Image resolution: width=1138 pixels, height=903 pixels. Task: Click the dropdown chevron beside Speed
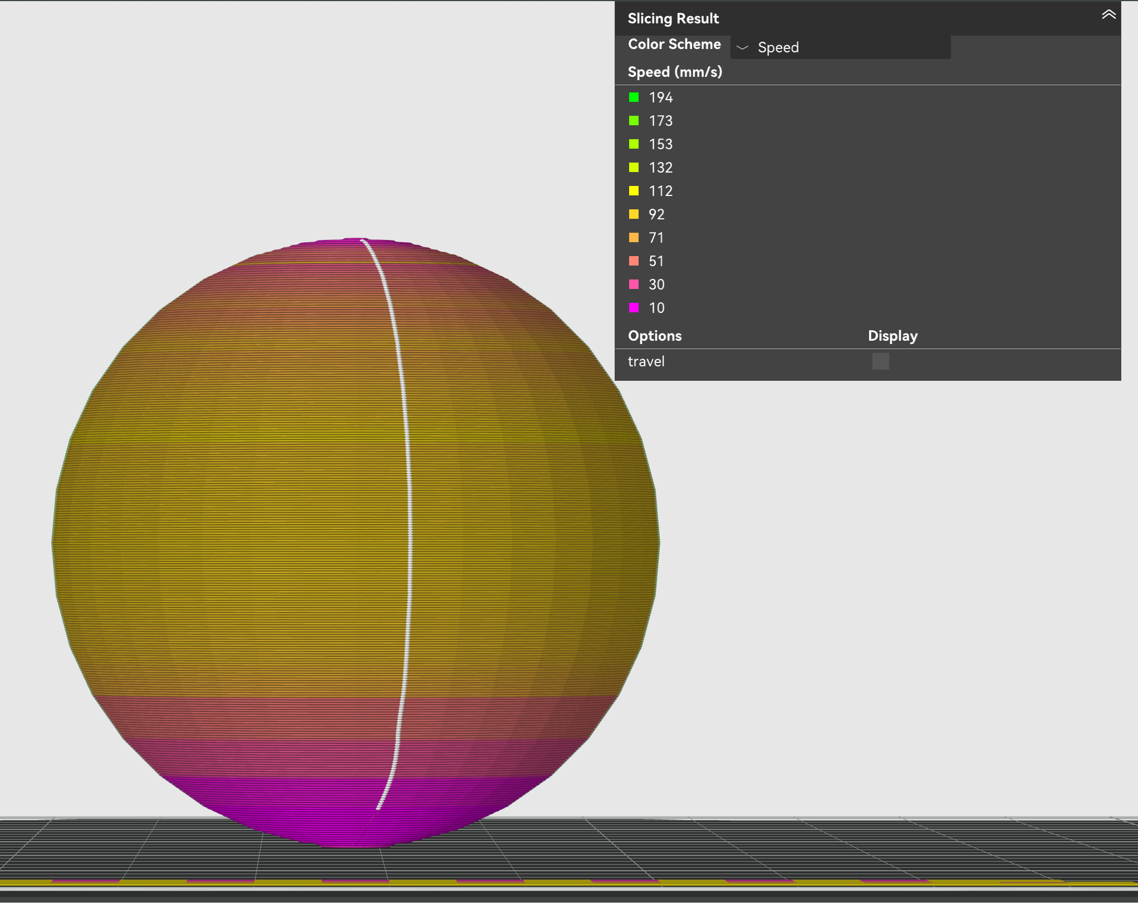[x=742, y=48]
